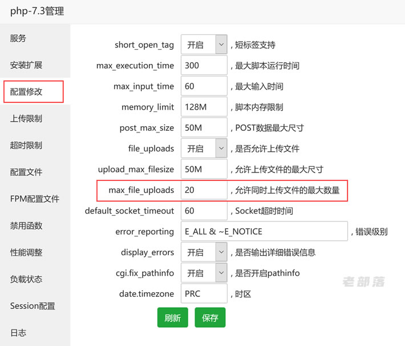Click the short_open_tag label
405x346 pixels.
tap(144, 45)
